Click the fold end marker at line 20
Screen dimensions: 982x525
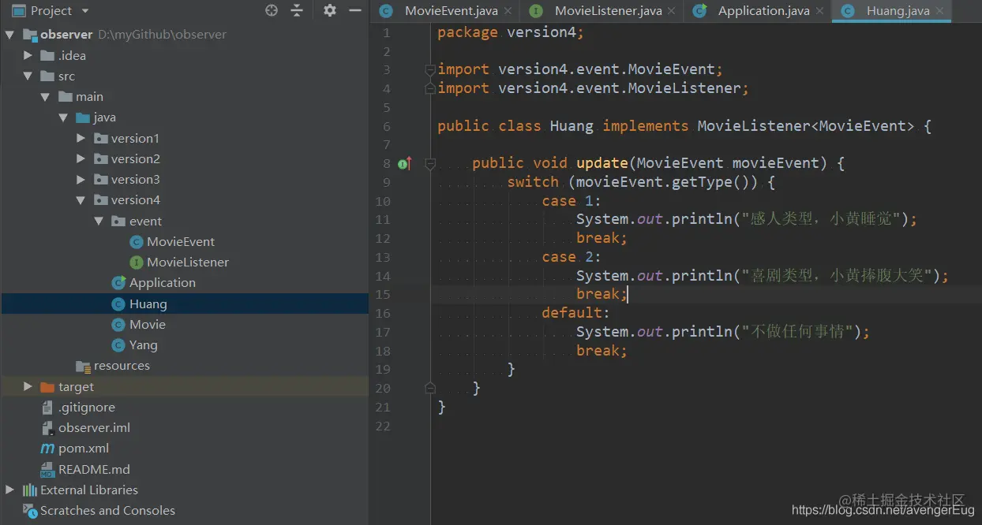430,388
